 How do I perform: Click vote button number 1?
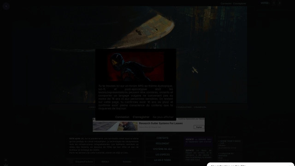274,3
